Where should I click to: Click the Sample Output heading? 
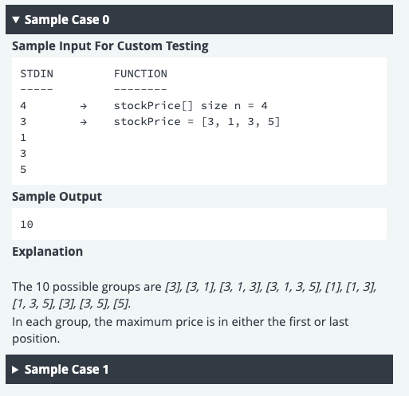(x=57, y=197)
